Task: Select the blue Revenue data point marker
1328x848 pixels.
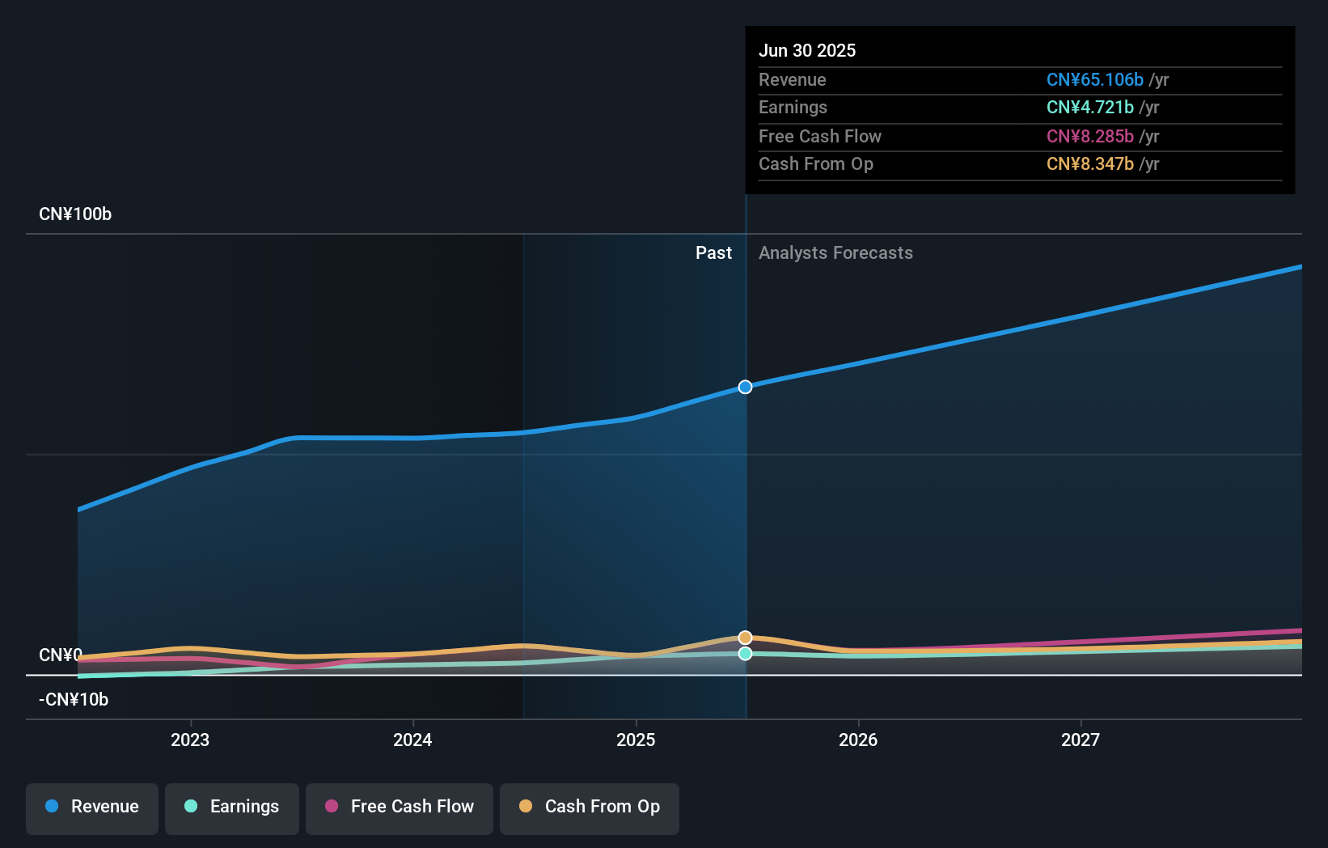Action: tap(744, 387)
